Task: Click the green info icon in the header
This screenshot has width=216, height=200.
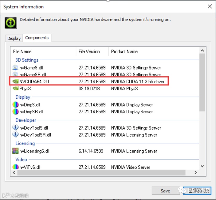Action: click(x=11, y=23)
